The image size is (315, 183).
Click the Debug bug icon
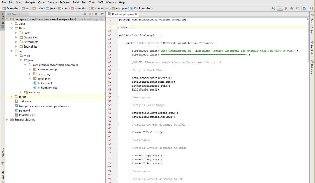292,8
